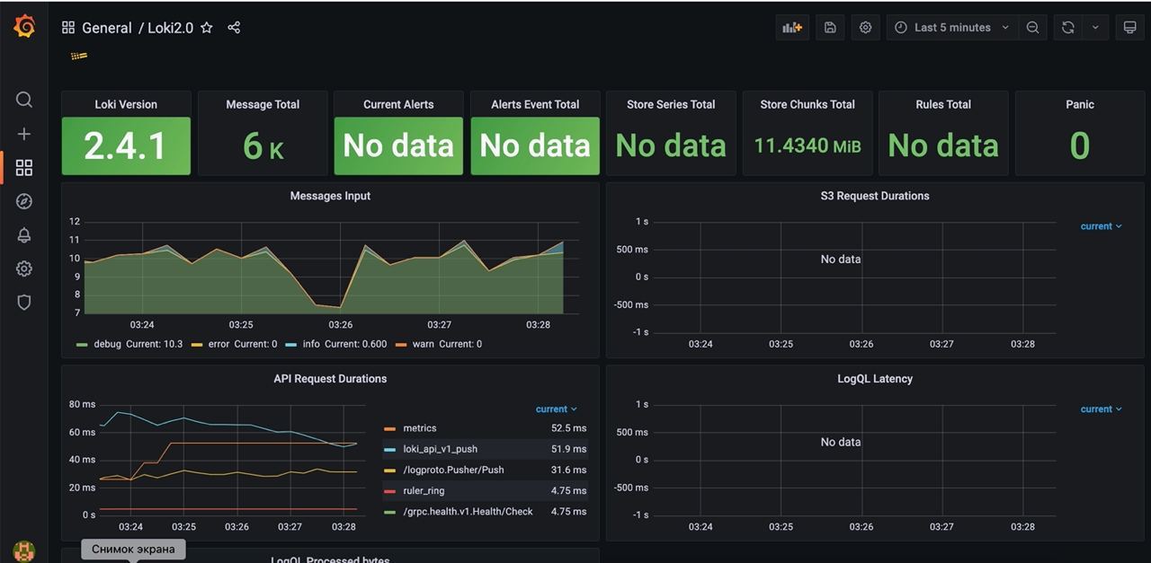This screenshot has height=563, width=1151.
Task: Open the refresh interval dropdown arrow
Action: click(1095, 28)
